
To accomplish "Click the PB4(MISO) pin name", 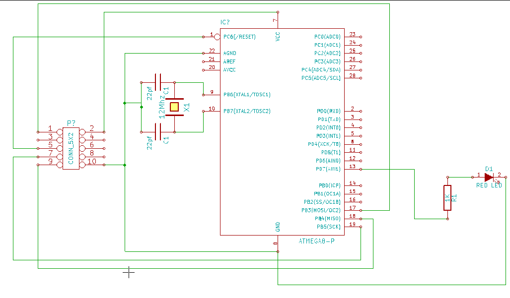I will (328, 219).
